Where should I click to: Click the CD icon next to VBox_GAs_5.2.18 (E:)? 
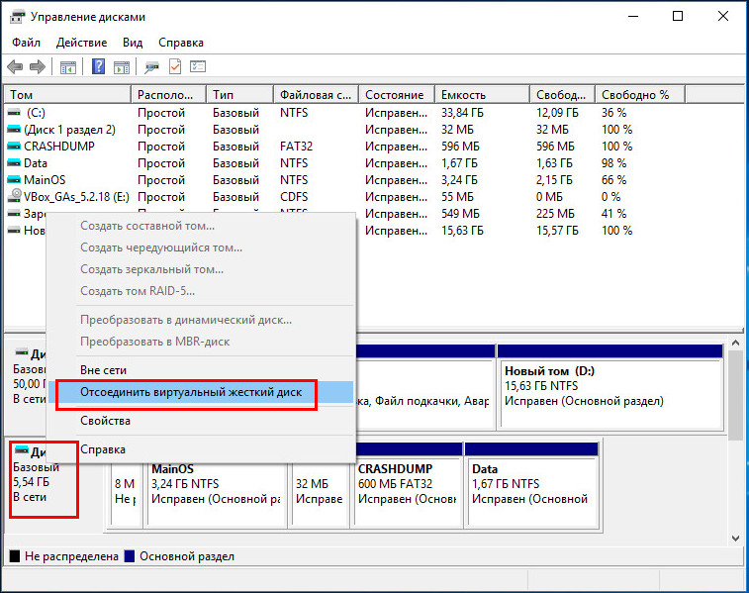pyautogui.click(x=15, y=196)
